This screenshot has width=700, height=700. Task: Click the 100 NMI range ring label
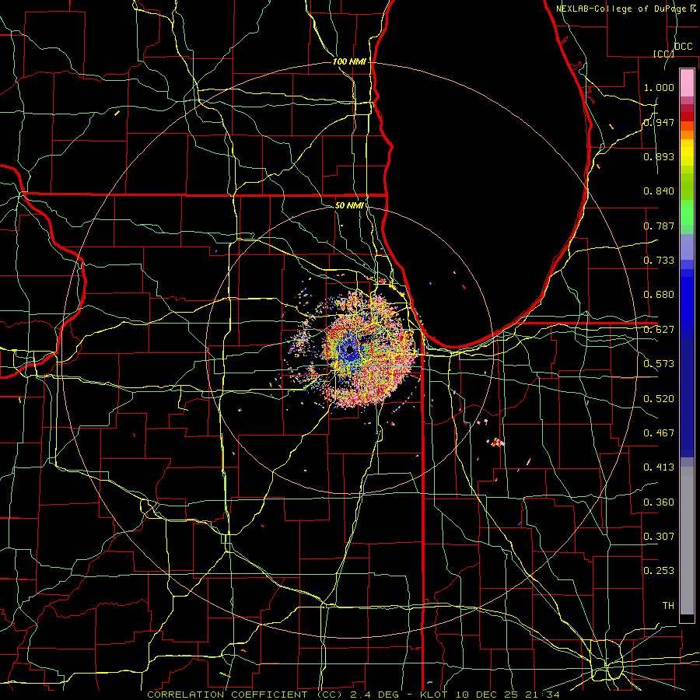[x=349, y=61]
